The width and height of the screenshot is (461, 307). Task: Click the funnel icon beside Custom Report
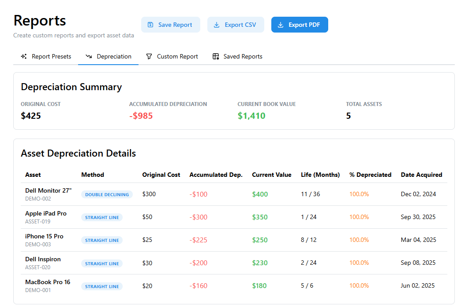149,57
